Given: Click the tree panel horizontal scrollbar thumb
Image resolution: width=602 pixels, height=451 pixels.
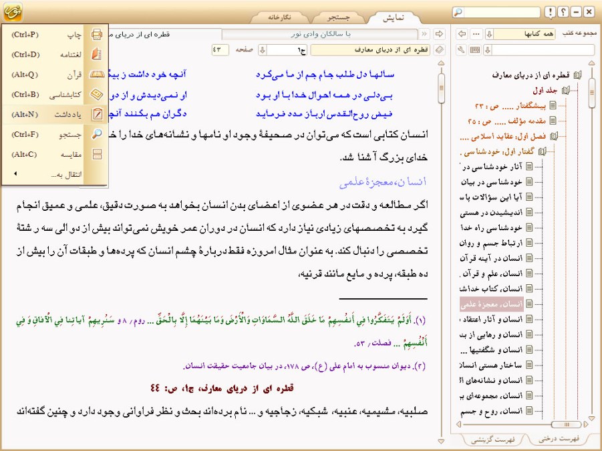Looking at the screenshot, I should click(566, 424).
